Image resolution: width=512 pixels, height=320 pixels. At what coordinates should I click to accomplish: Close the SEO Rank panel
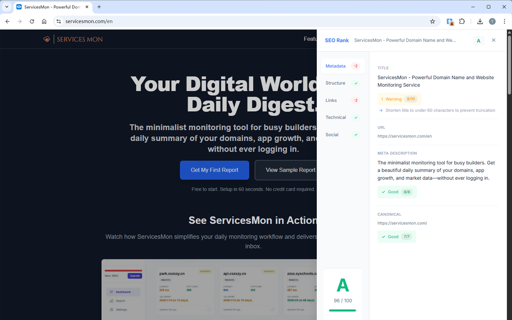tap(494, 40)
